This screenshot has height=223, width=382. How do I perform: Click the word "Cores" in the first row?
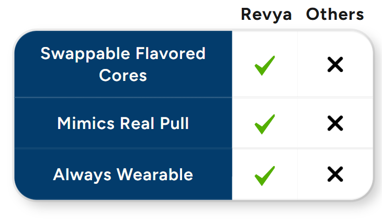click(123, 75)
